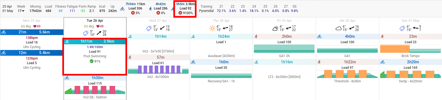Click the Pyramidal training distribution label
Screen dimensions: 442x100
206,11
